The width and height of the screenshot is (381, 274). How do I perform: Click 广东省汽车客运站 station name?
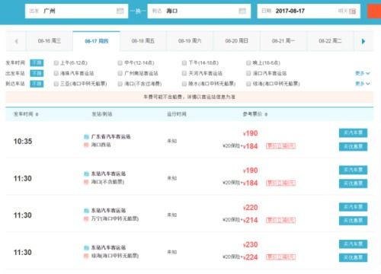pos(110,137)
